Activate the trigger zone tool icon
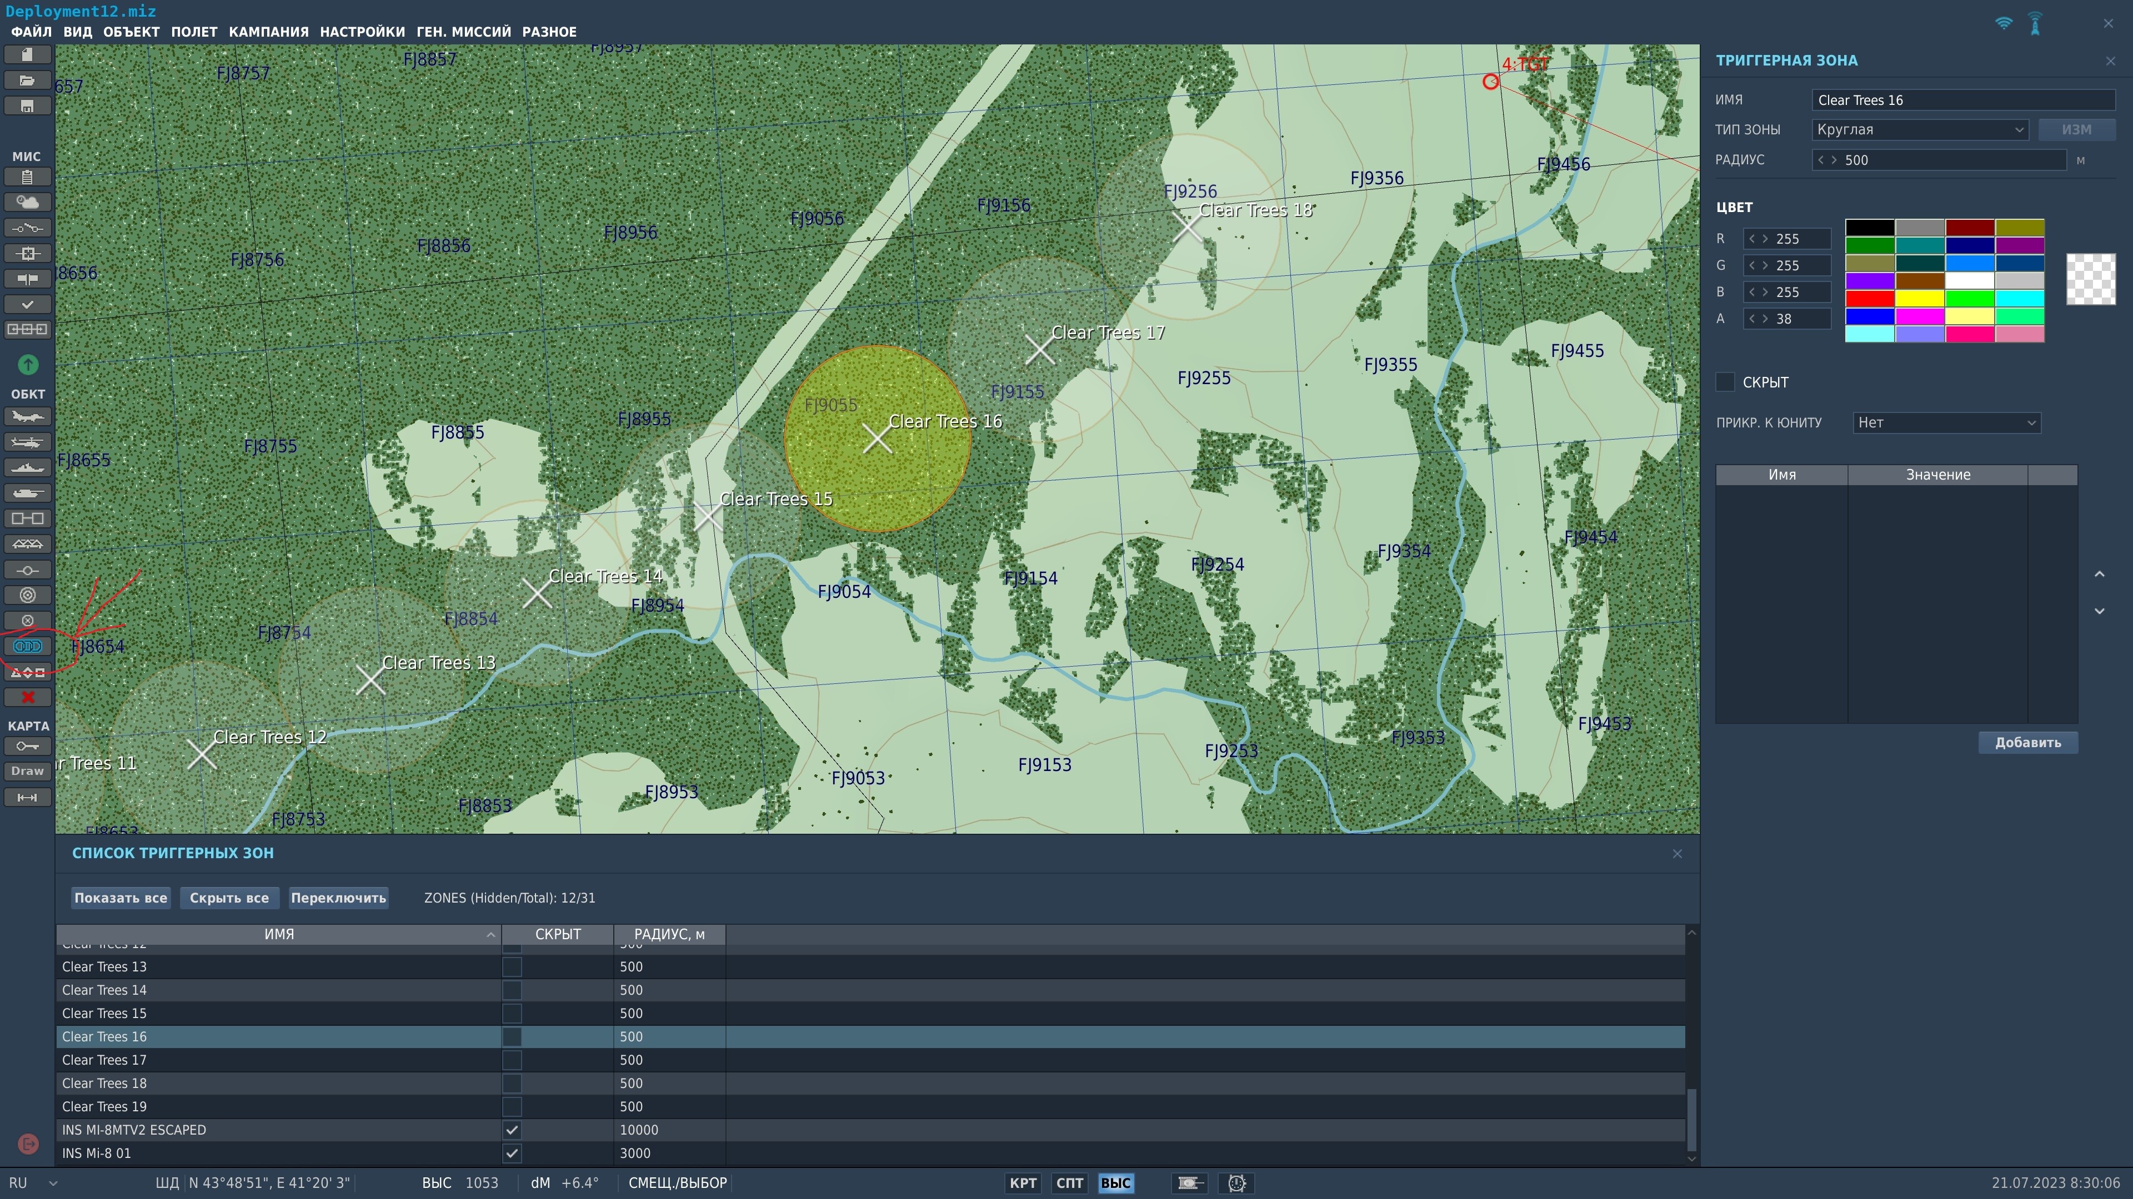 [x=27, y=646]
